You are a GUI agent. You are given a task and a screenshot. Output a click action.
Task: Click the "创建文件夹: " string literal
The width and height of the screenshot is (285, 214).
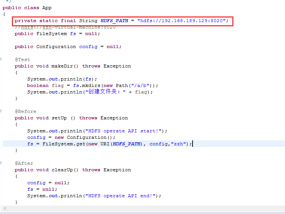[x=105, y=92]
